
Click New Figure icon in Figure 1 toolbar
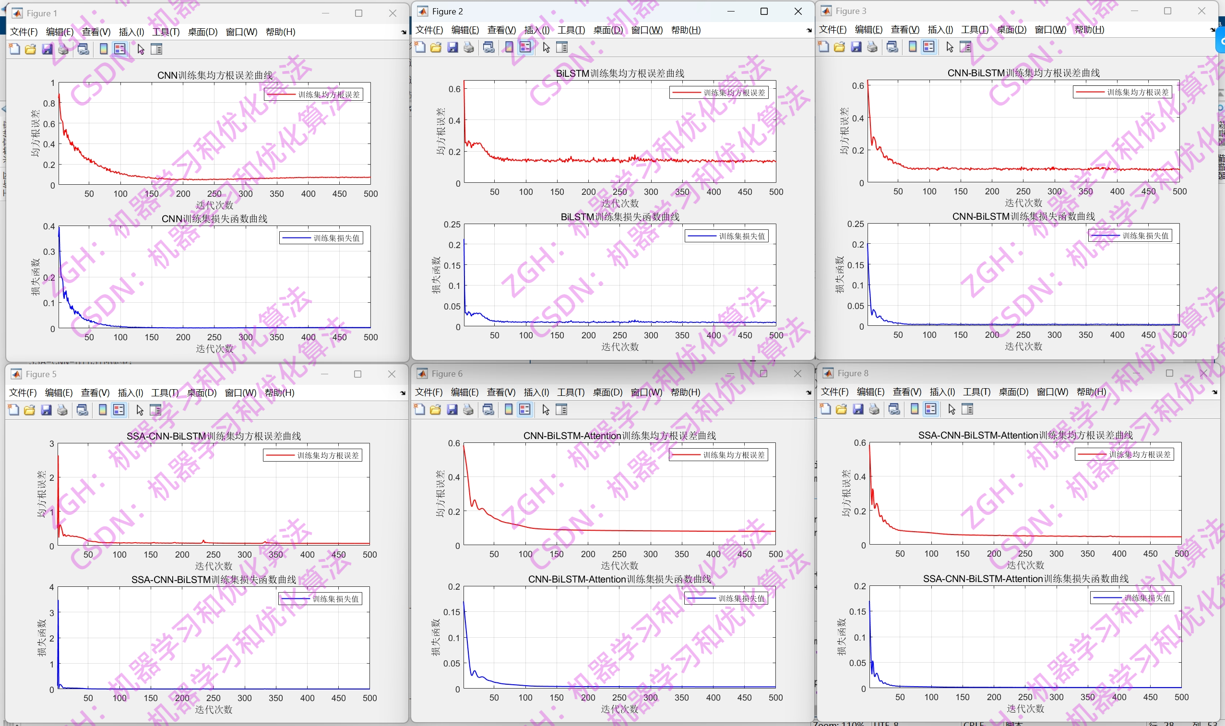click(x=15, y=49)
